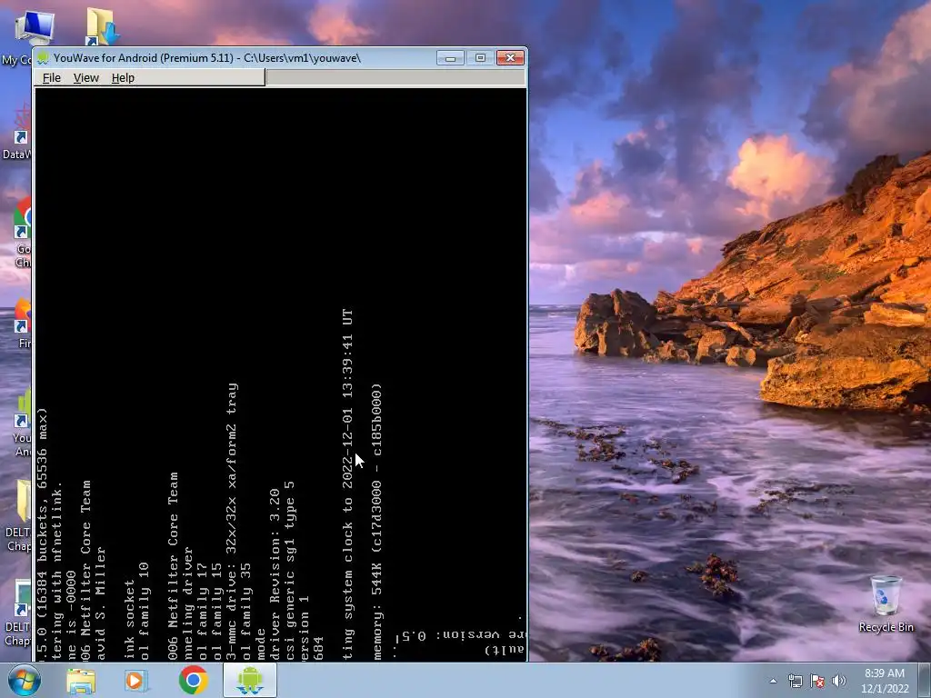Open Windows Explorer from the taskbar
931x698 pixels.
coord(81,680)
